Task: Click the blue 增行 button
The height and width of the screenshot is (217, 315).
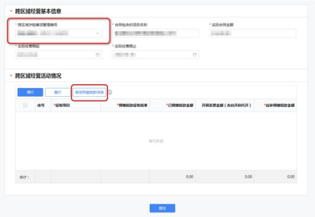Action: (30, 92)
